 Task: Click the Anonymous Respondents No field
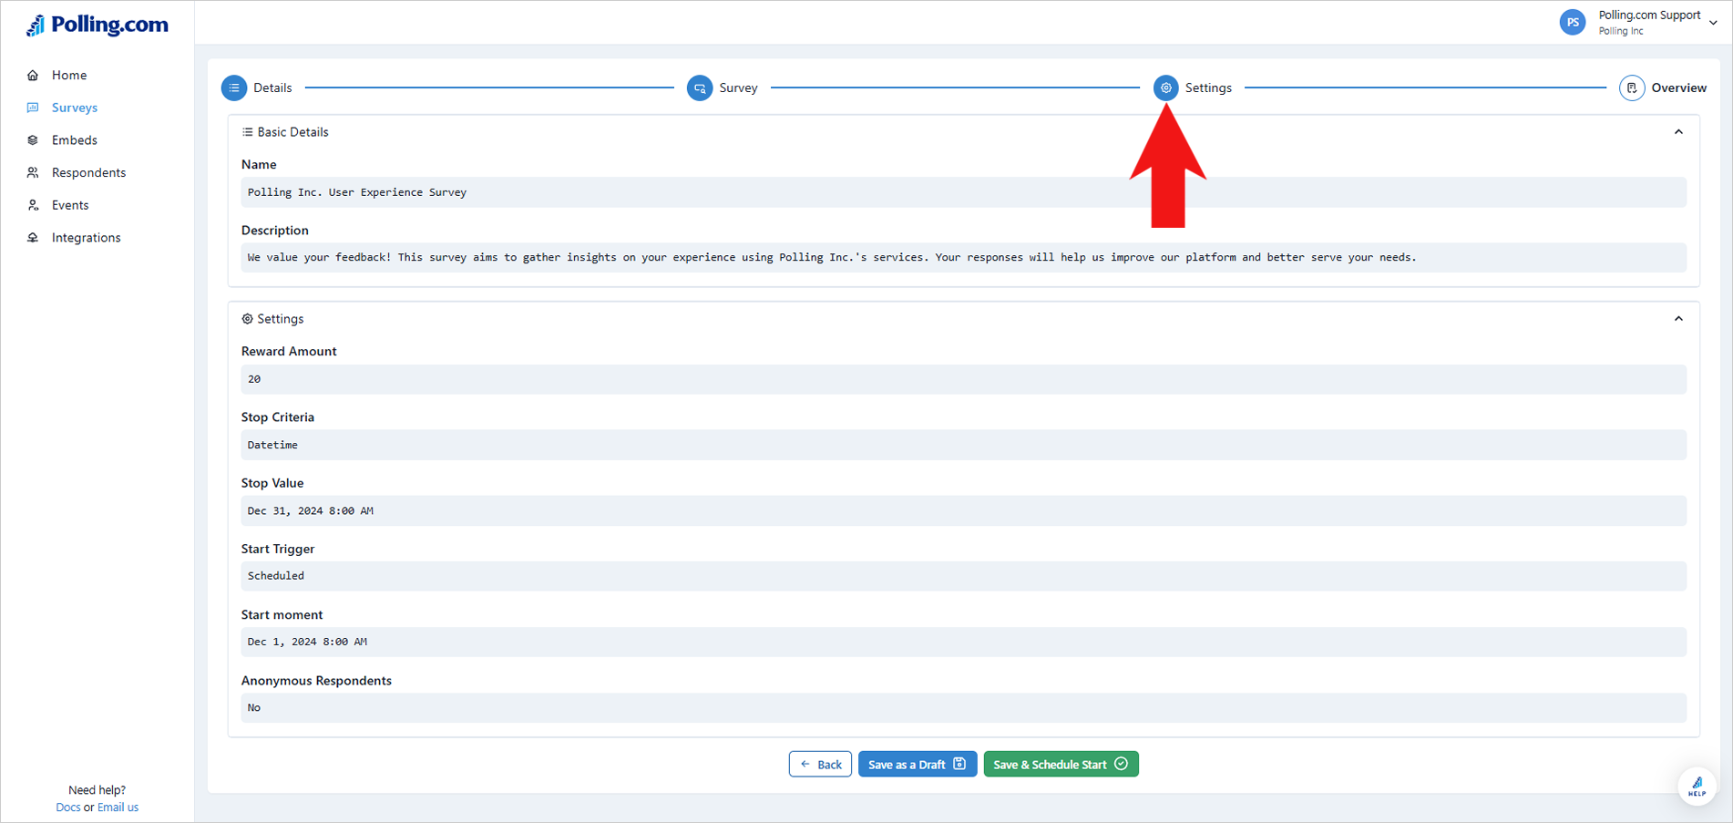(964, 707)
